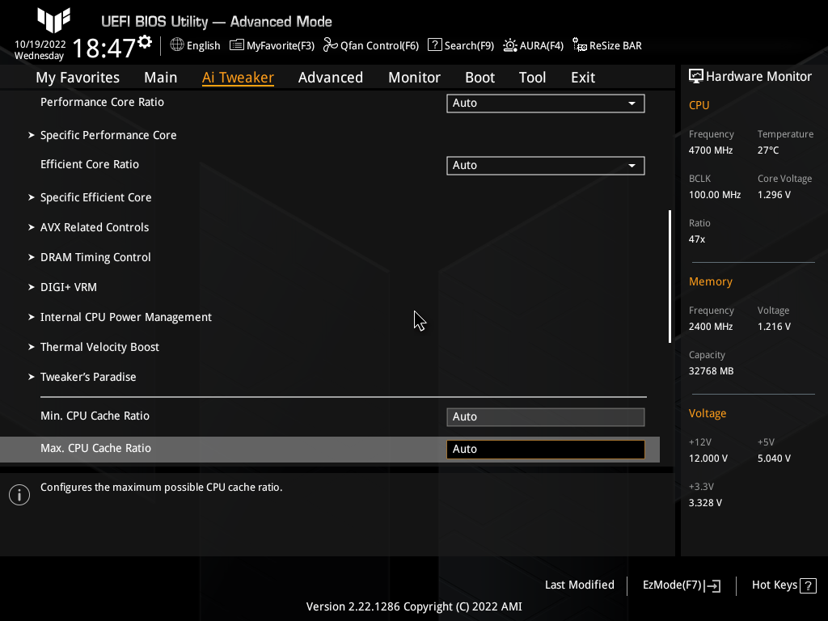Expand Tweaker's Paradise
The height and width of the screenshot is (621, 828).
(88, 377)
